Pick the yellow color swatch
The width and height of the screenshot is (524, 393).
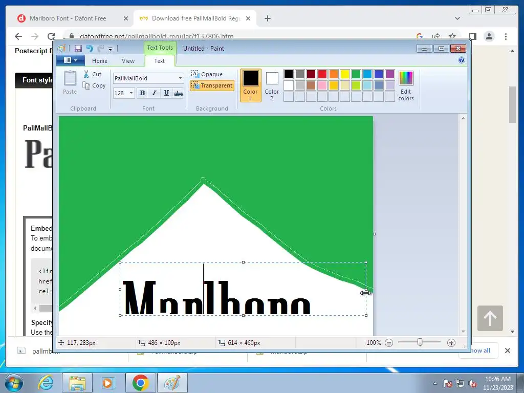pos(344,74)
